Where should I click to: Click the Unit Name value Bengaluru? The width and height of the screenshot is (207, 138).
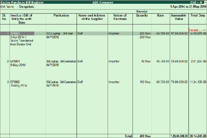click(x=27, y=7)
